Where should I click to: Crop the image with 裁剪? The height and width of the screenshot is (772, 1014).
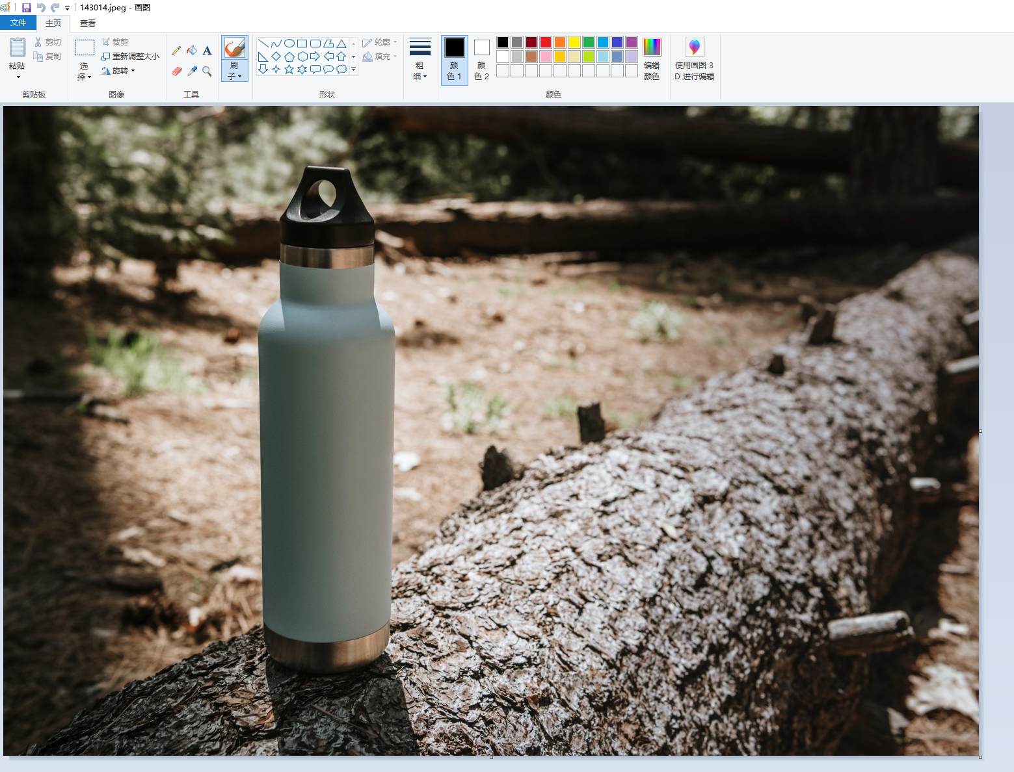tap(115, 42)
